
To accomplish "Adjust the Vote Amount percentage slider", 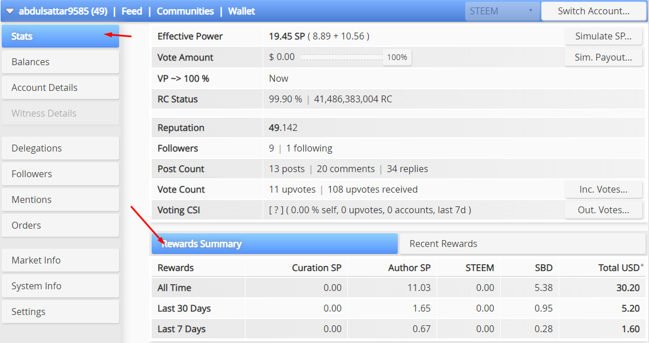I will (x=342, y=57).
